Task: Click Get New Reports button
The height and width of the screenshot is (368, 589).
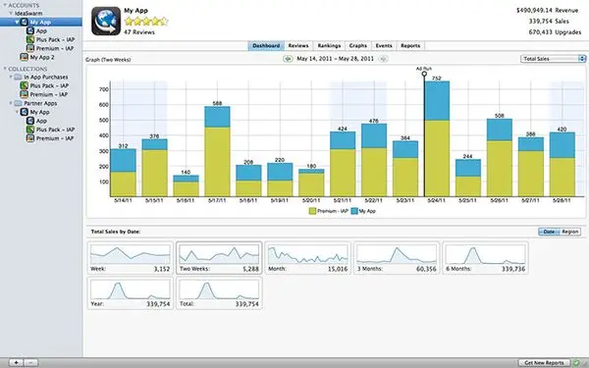Action: 544,363
